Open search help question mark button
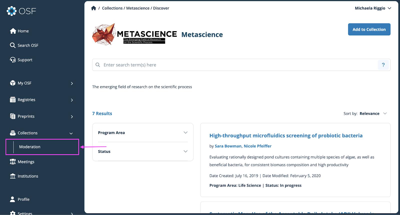 383,65
